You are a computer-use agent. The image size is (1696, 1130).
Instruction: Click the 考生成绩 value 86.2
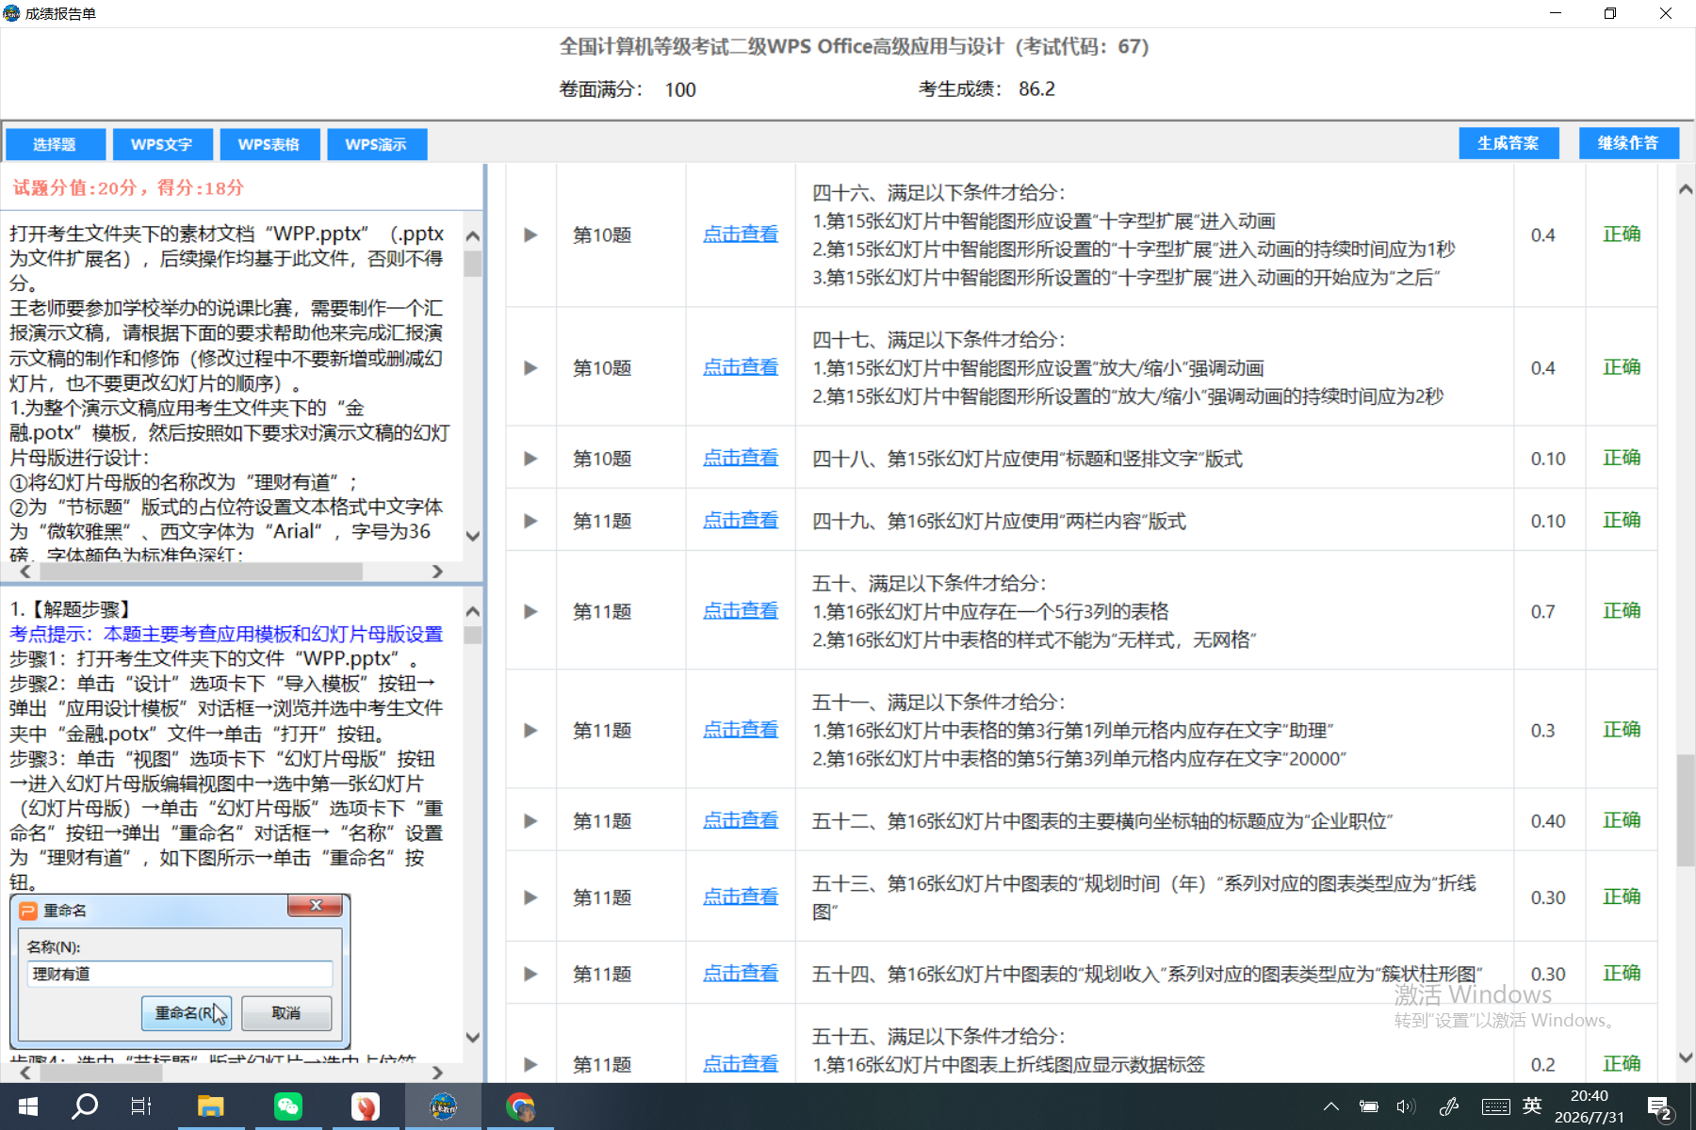tap(1036, 89)
